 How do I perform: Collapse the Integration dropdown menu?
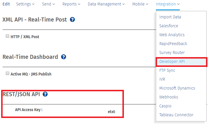point(168,4)
